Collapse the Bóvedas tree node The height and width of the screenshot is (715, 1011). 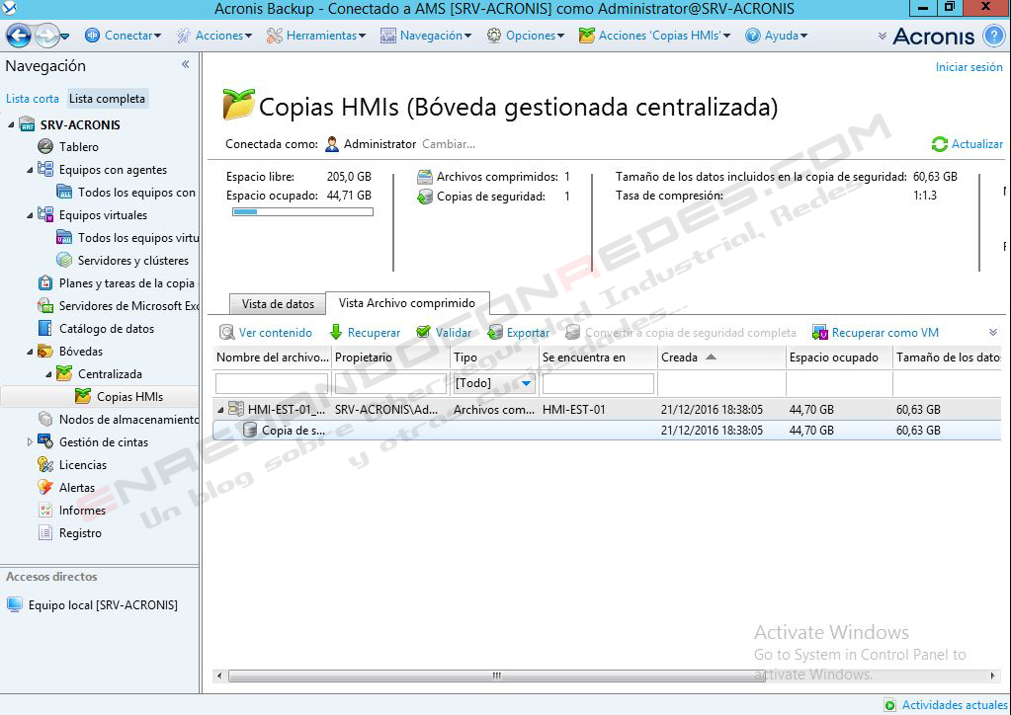click(31, 352)
